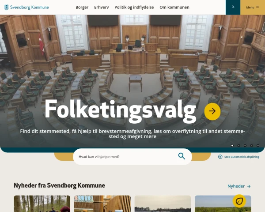Open the yellow Menu button
265x212 pixels.
[253, 7]
